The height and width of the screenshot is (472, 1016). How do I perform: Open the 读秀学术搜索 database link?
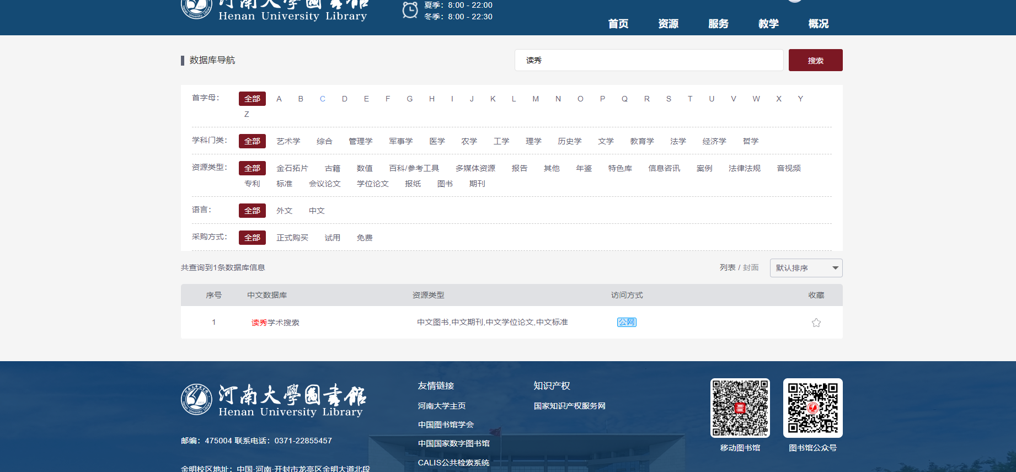pos(275,323)
